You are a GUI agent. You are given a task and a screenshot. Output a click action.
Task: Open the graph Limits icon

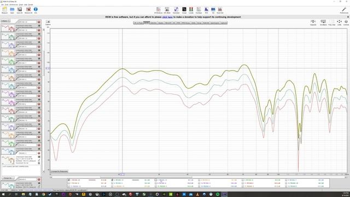339,22
